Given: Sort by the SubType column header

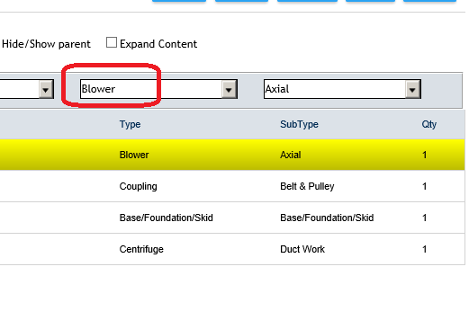Looking at the screenshot, I should coord(299,124).
